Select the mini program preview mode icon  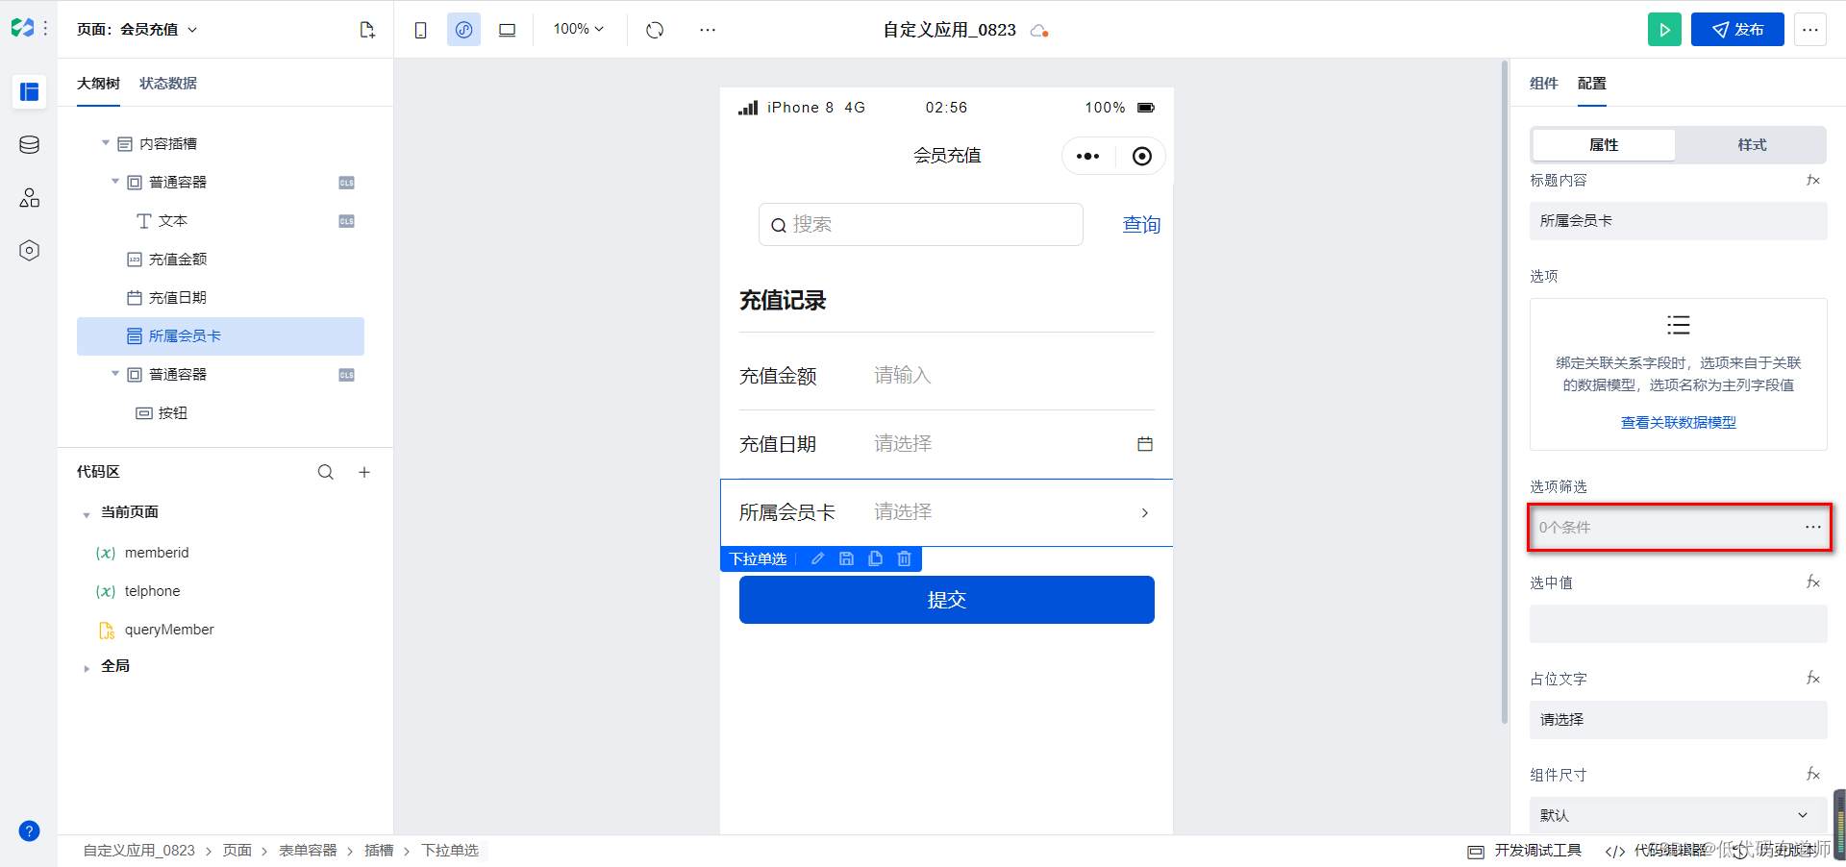[463, 30]
